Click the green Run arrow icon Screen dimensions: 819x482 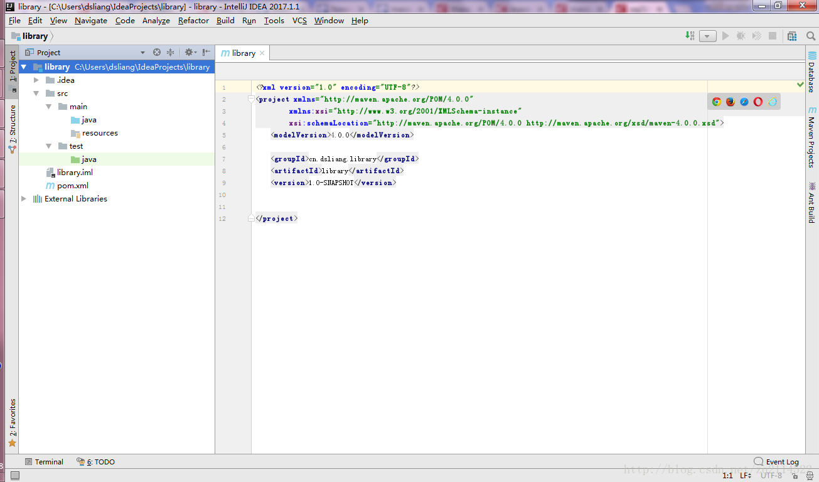click(725, 36)
